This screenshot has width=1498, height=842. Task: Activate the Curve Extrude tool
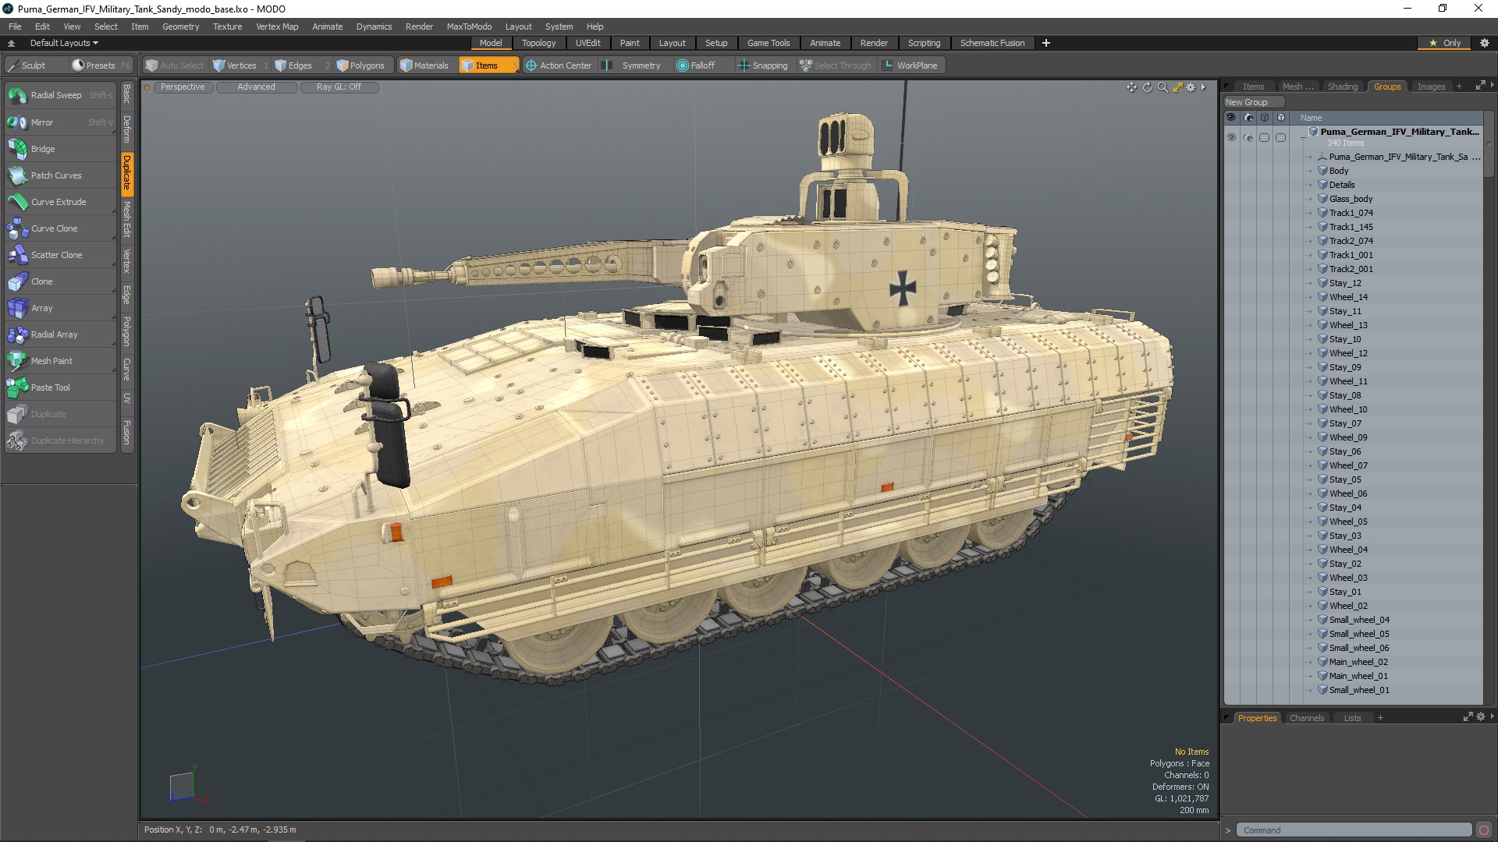pyautogui.click(x=60, y=202)
